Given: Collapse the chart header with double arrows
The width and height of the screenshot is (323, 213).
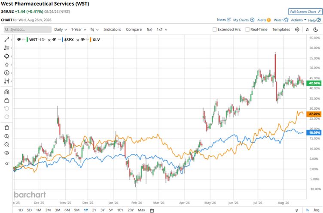Looking at the screenshot, I should pos(307,30).
